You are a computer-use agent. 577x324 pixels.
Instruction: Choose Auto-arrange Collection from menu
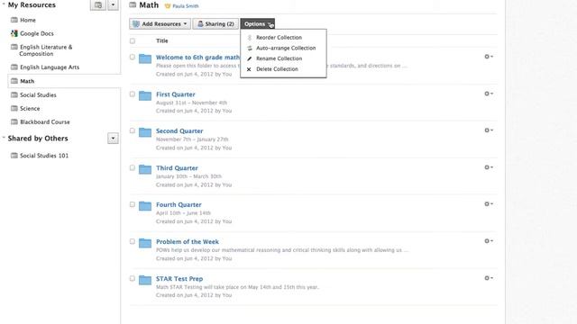click(286, 48)
